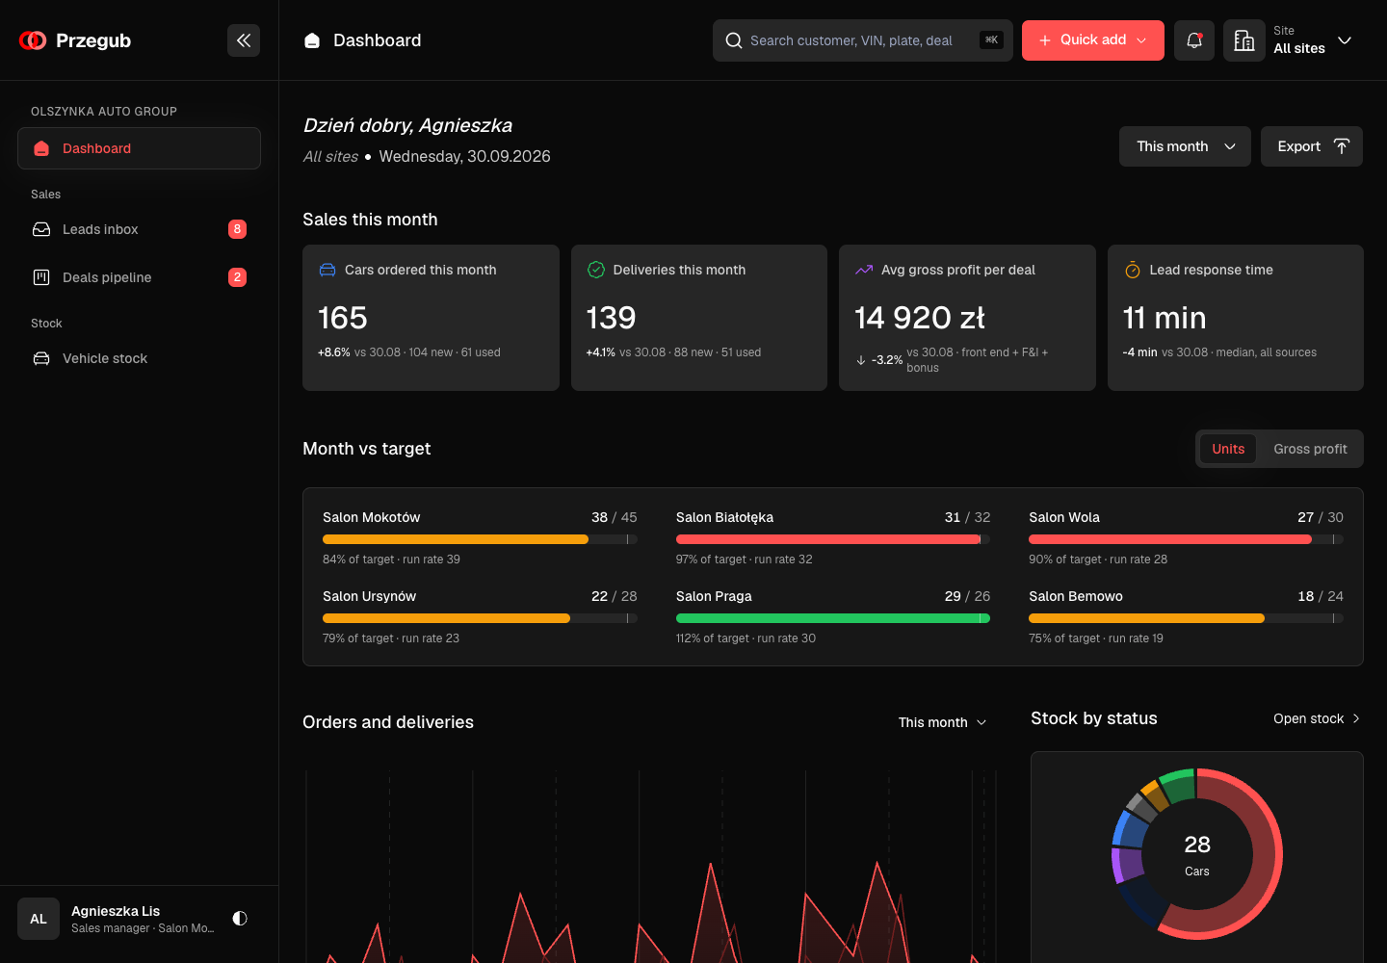Click the 165 cars ordered value
Screen dimensions: 1387x963
(343, 318)
